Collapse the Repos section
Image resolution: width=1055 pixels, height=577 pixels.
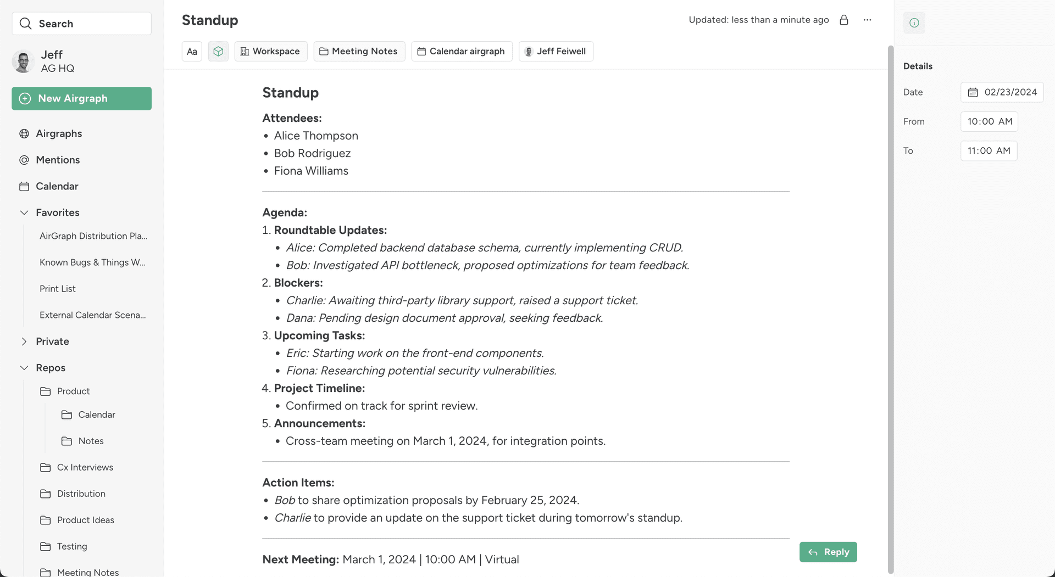(x=24, y=368)
